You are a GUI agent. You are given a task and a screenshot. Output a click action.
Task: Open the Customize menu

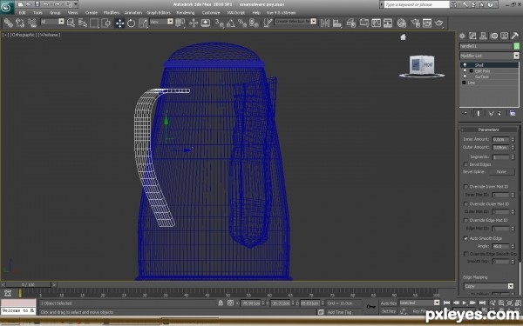pyautogui.click(x=211, y=13)
